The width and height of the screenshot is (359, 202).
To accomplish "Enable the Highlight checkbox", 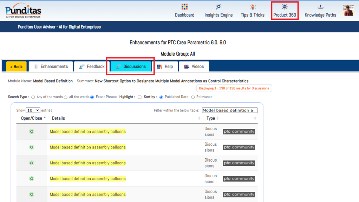I will 139,97.
